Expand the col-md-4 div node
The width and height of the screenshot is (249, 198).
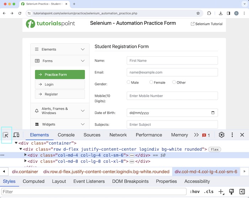tap(25, 155)
